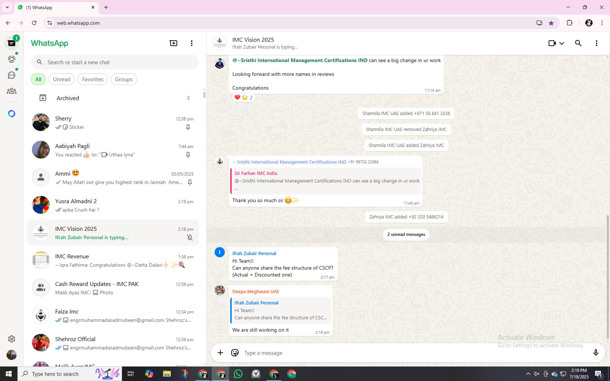Open conversation menu dots

597,43
